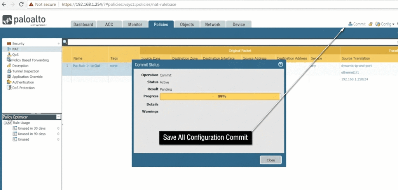398x190 pixels.
Task: Click the Commit icon in top bar
Action: coord(350,24)
